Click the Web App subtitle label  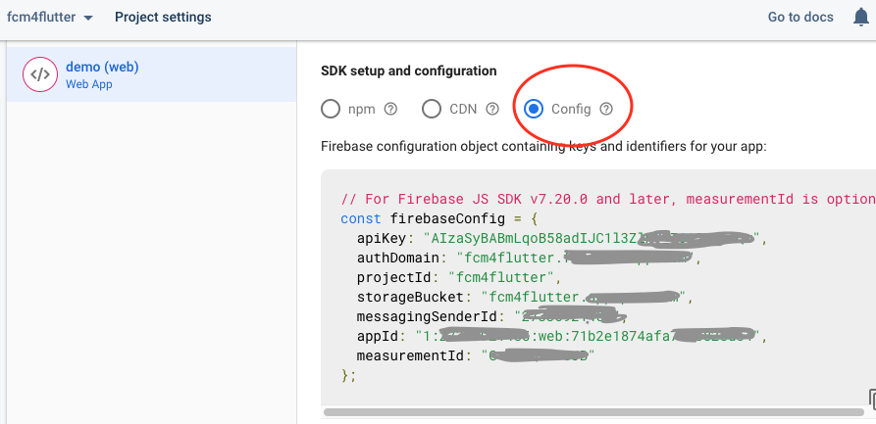click(89, 84)
